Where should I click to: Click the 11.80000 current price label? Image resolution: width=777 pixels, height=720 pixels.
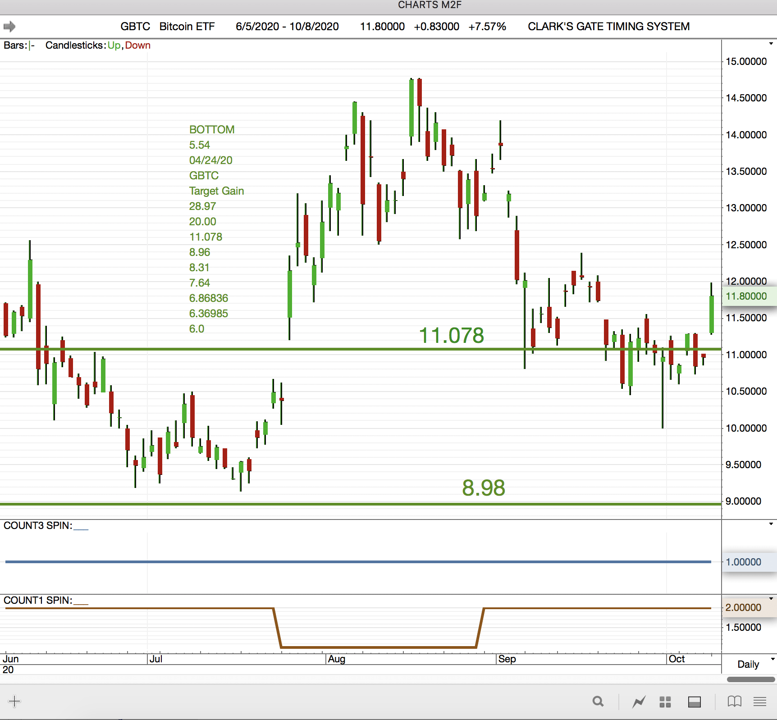pos(746,296)
